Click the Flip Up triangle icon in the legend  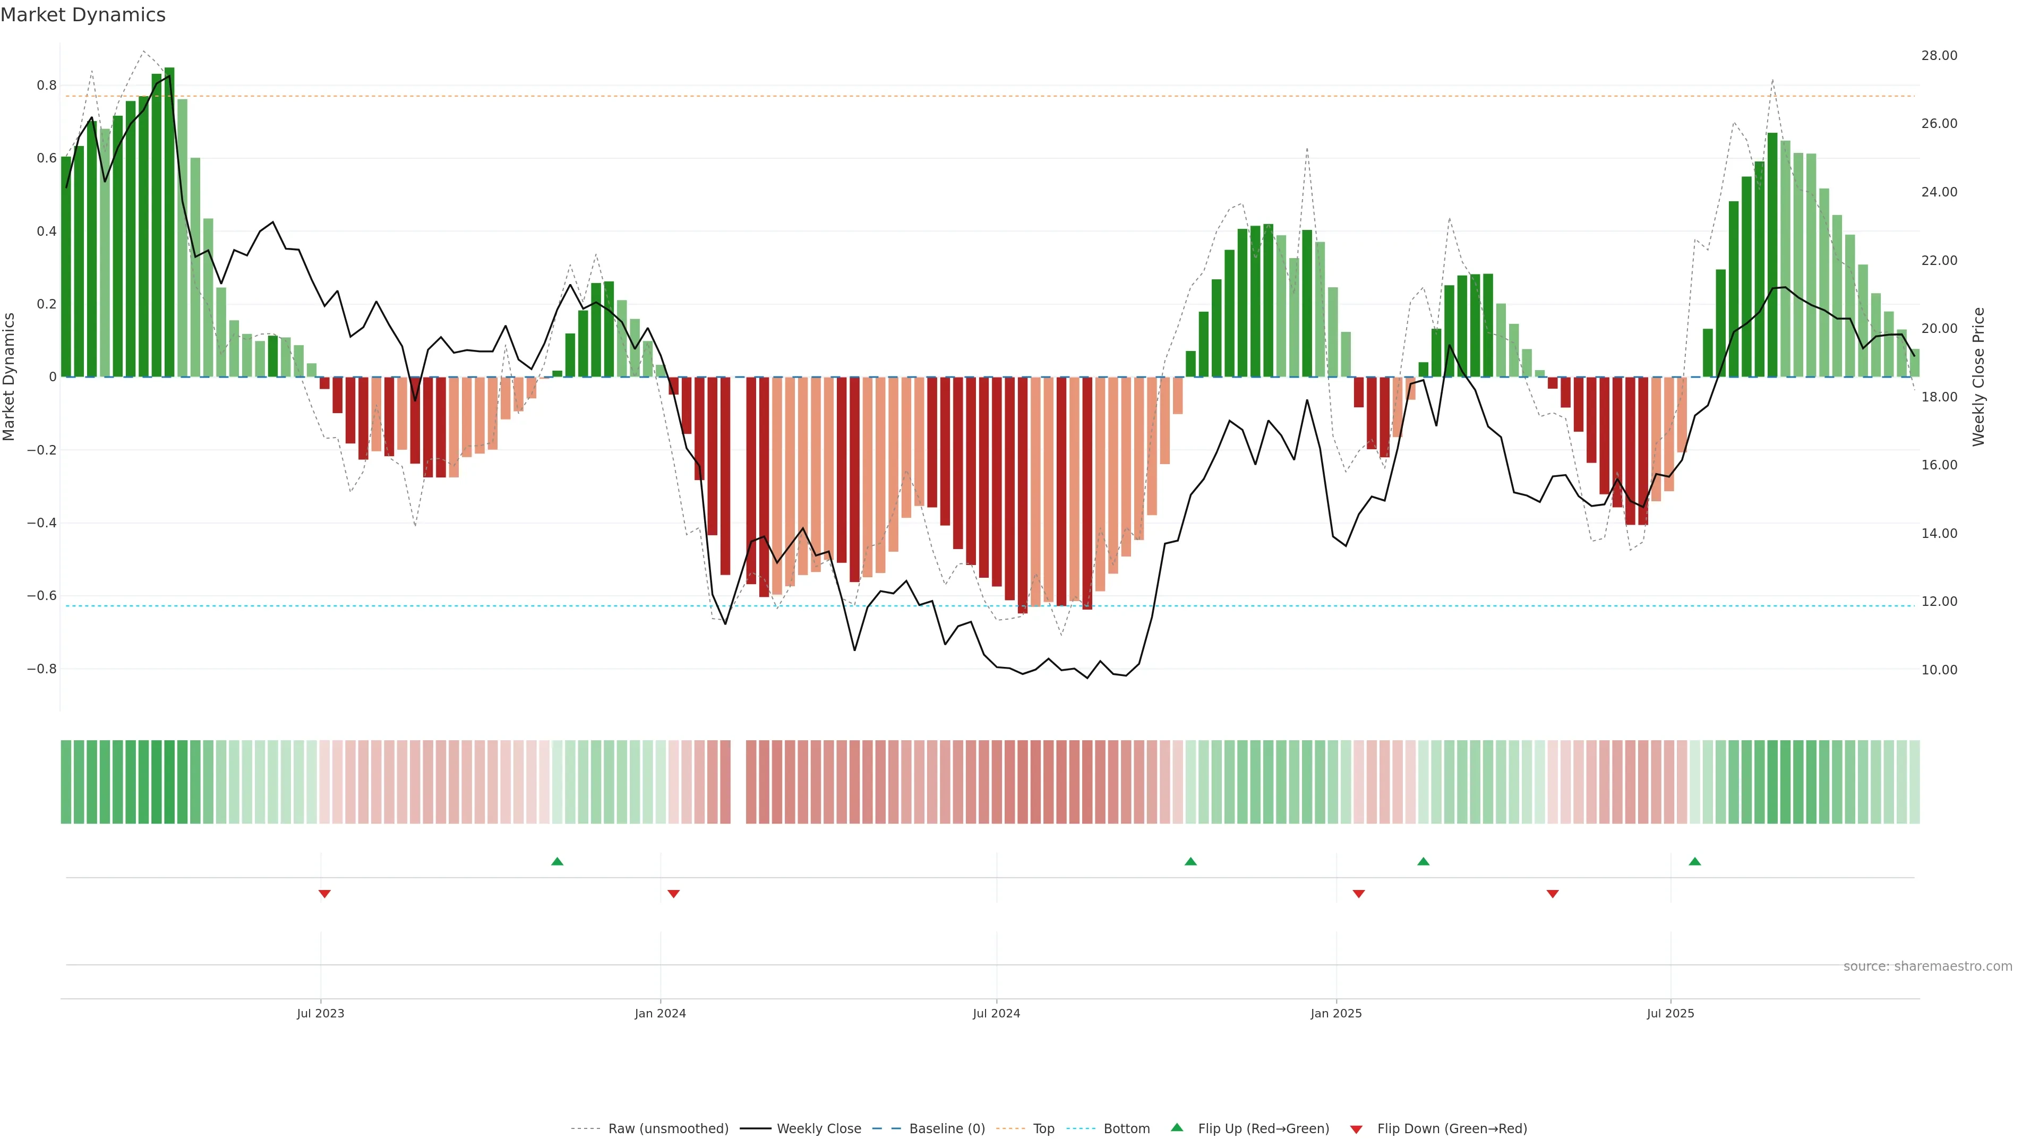pos(1177,1127)
